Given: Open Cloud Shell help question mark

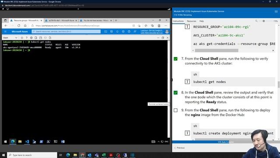Looking at the screenshot, I should [27, 38].
